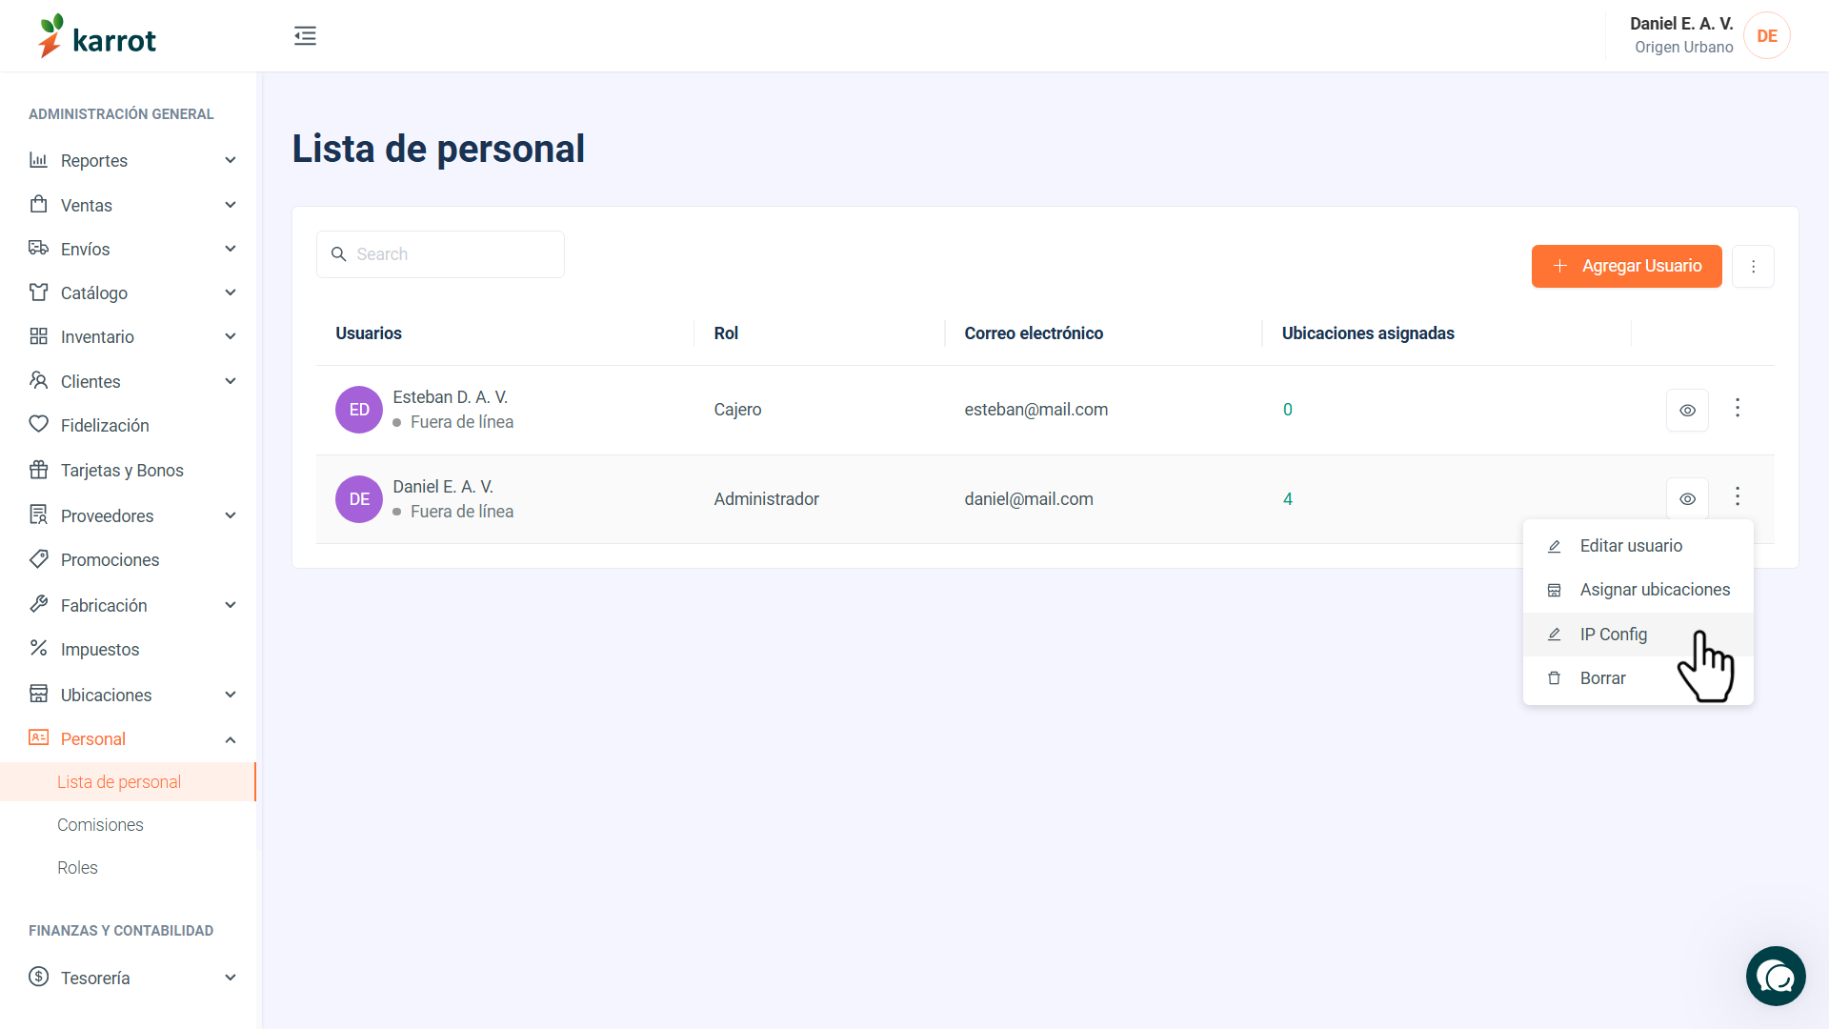Open the Promociones tag icon
The height and width of the screenshot is (1029, 1829).
[38, 559]
